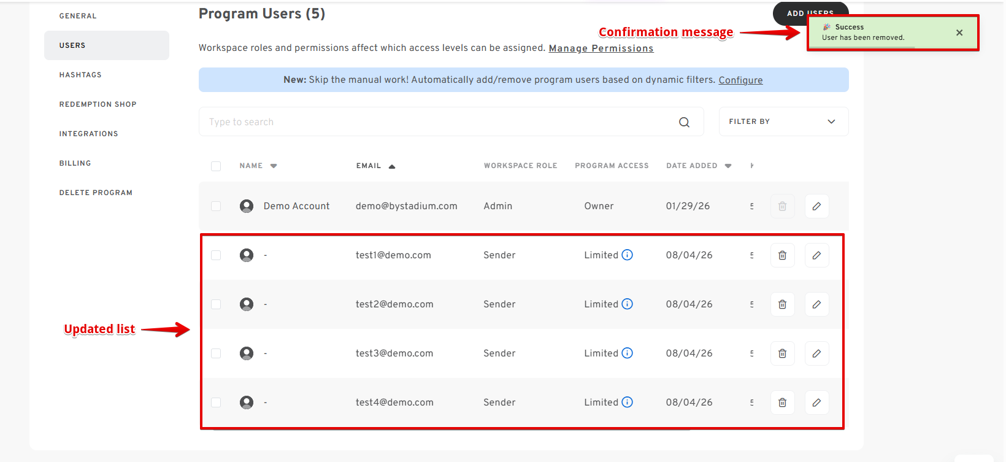This screenshot has width=1006, height=462.
Task: Click the Admin workspace role cell
Action: 497,206
